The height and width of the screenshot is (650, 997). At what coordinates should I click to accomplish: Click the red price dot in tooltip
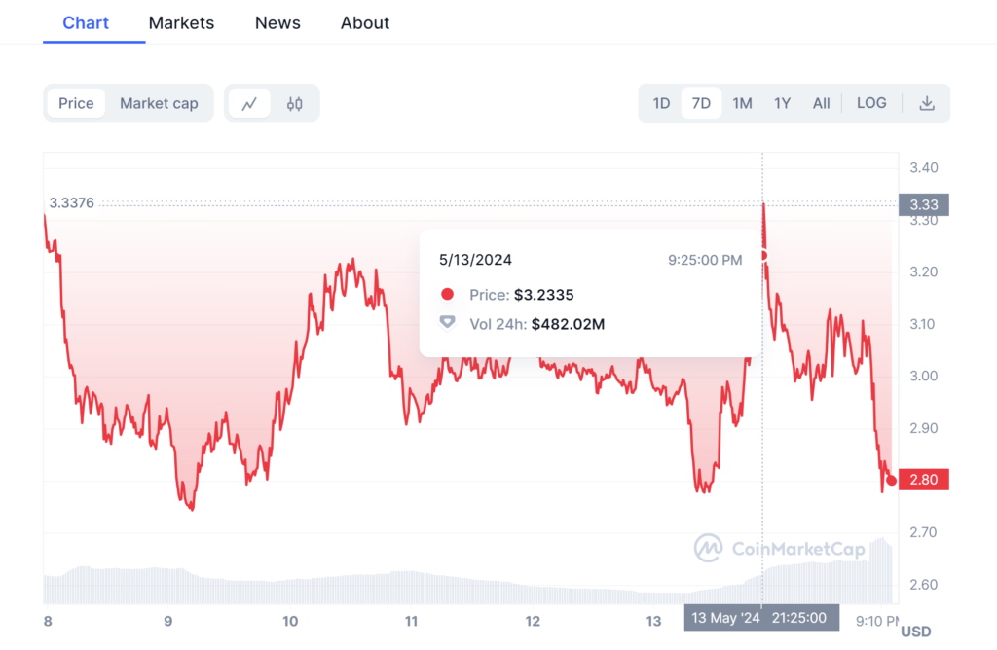(447, 295)
